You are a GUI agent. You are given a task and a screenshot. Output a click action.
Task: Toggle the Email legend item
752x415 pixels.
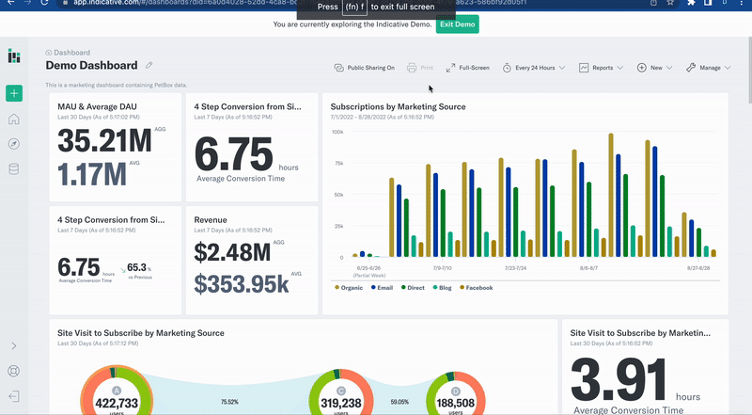[x=382, y=288]
